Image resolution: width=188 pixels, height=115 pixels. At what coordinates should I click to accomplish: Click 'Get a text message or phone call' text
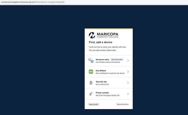pyautogui.click(x=107, y=95)
